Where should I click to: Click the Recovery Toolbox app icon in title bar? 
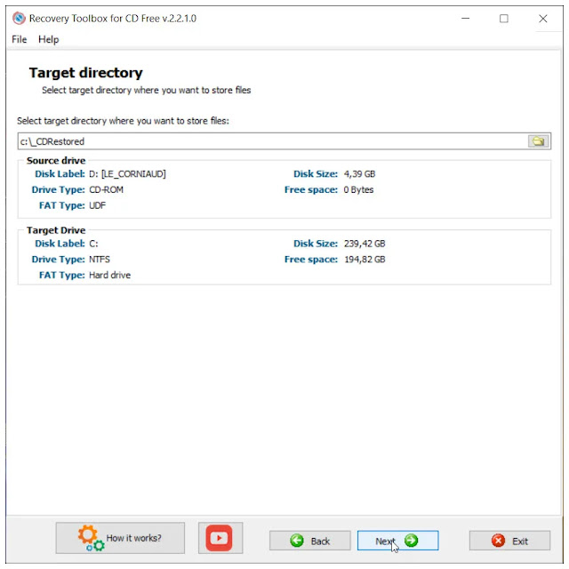(x=19, y=18)
